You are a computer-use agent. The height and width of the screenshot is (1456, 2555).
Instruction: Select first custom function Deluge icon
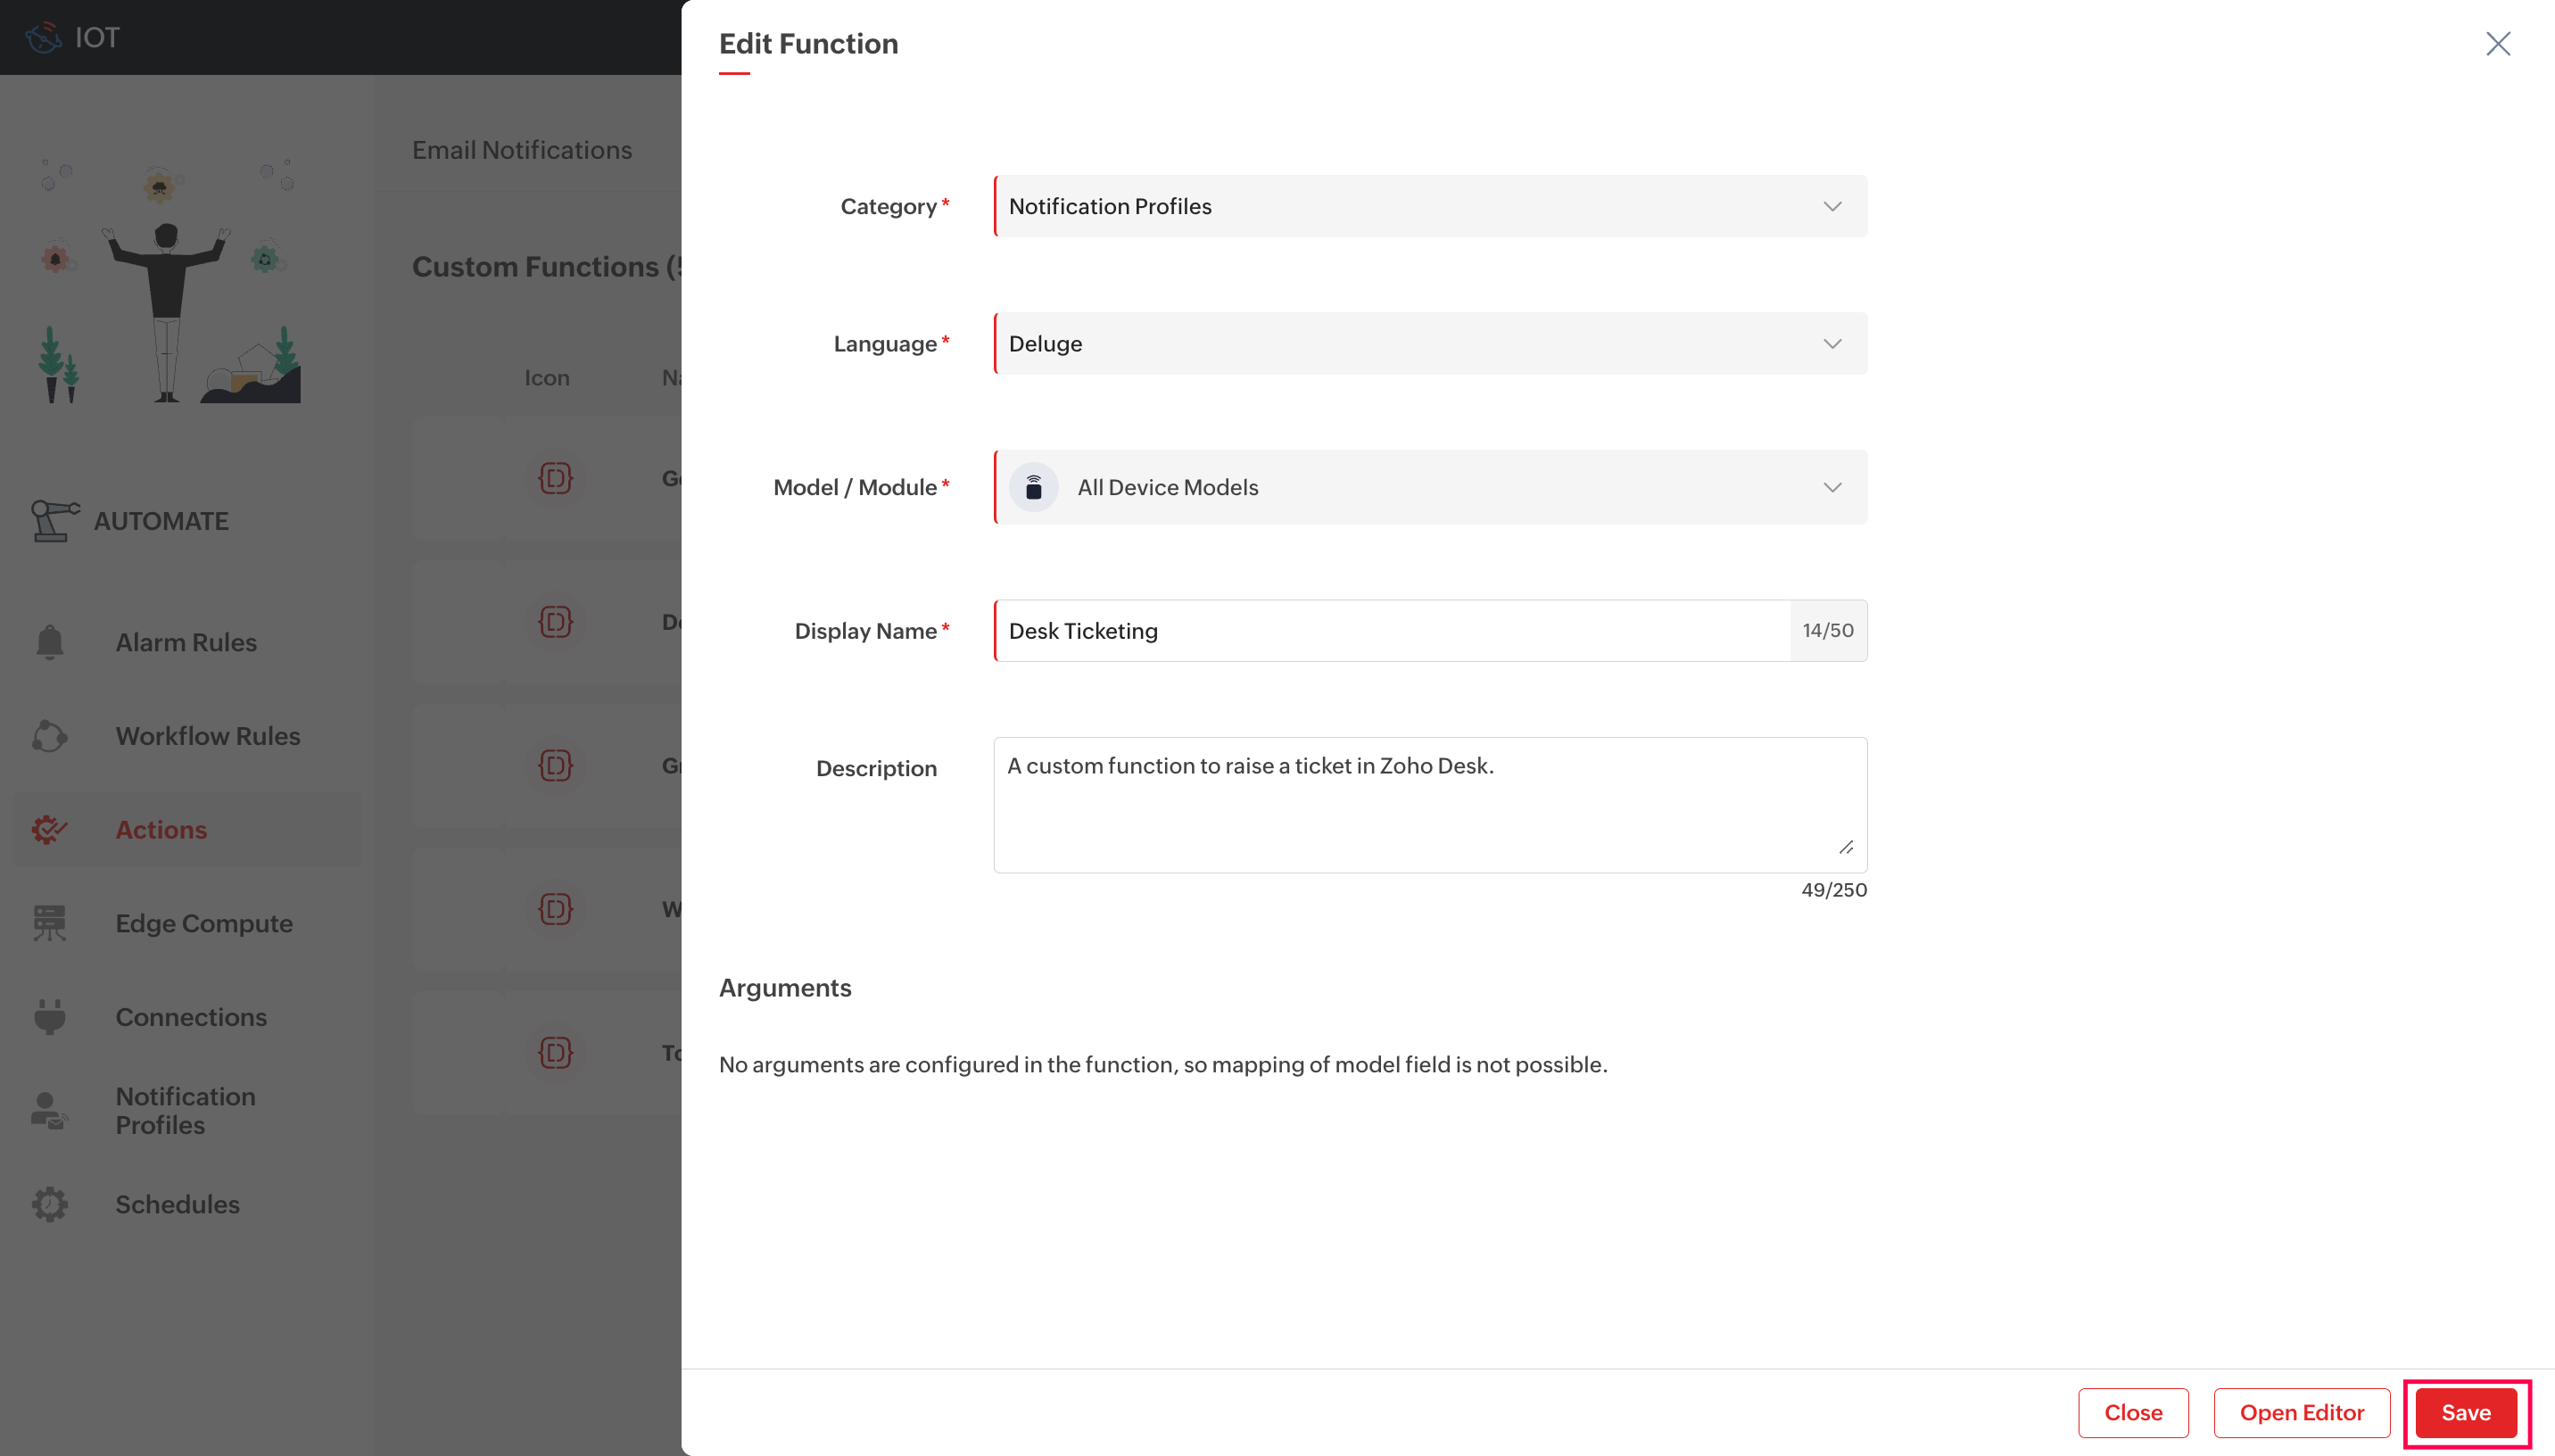(x=556, y=478)
